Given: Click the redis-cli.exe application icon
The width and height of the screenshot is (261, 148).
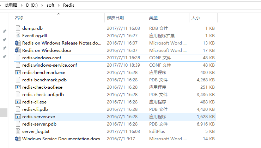Looking at the screenshot, I should coord(18,102).
